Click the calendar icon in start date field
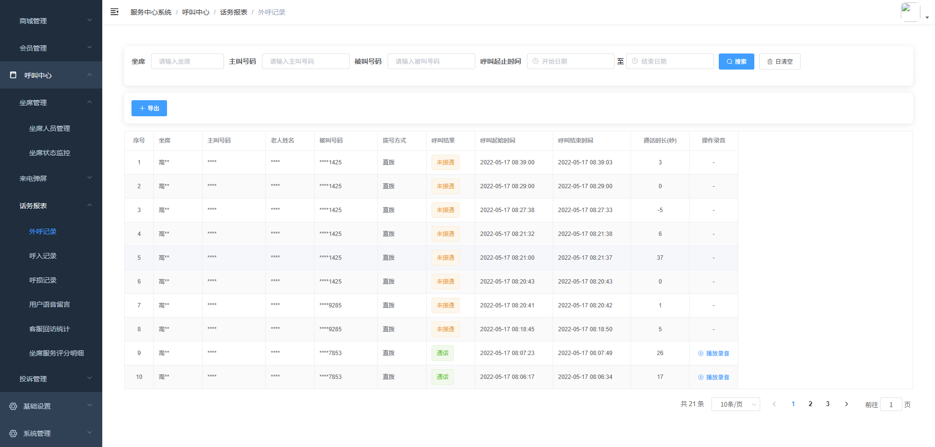This screenshot has height=447, width=935. (x=536, y=61)
